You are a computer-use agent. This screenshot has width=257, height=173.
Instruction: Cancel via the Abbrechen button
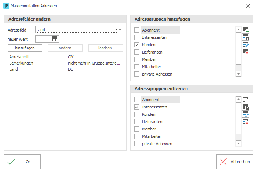pos(235,162)
